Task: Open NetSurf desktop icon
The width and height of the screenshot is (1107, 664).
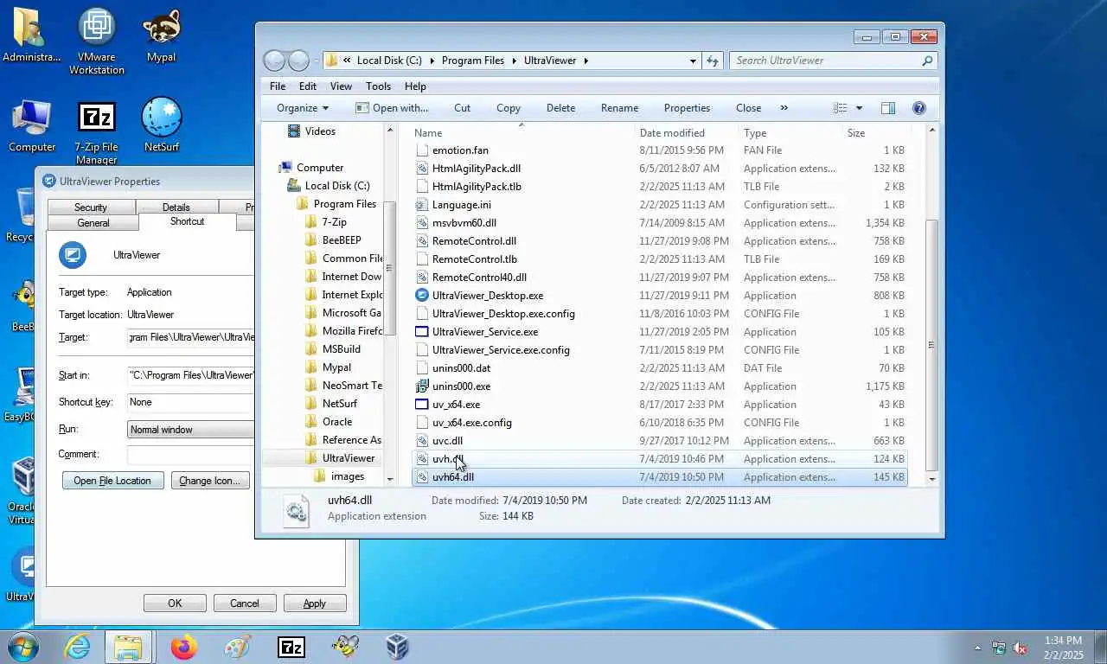Action: 161,125
